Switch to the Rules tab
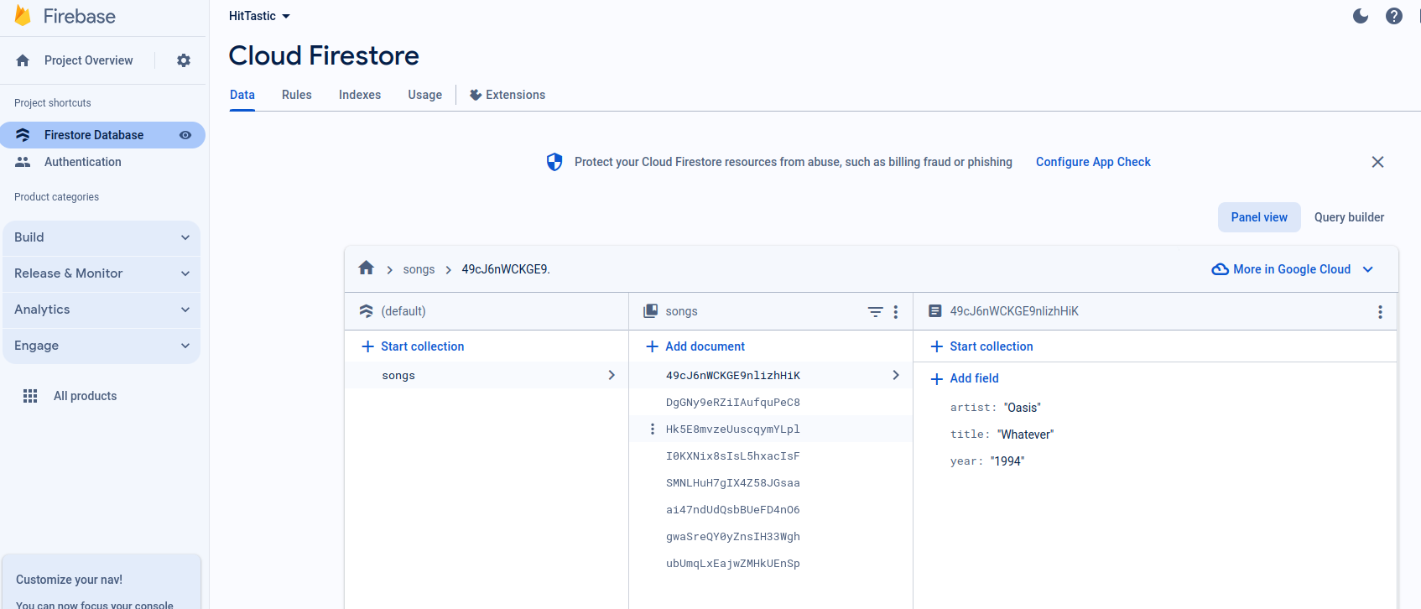This screenshot has width=1421, height=609. tap(296, 95)
